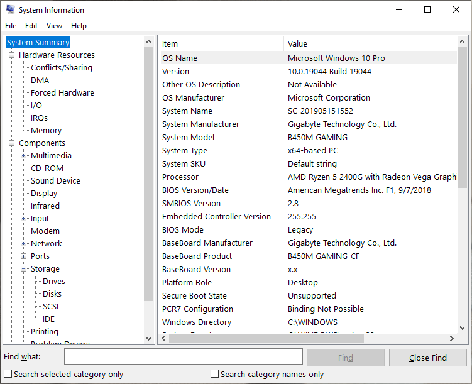Click the Find what text field

pos(184,357)
